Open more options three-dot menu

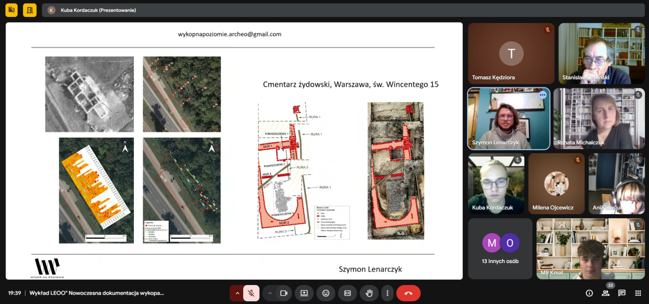tap(387, 293)
